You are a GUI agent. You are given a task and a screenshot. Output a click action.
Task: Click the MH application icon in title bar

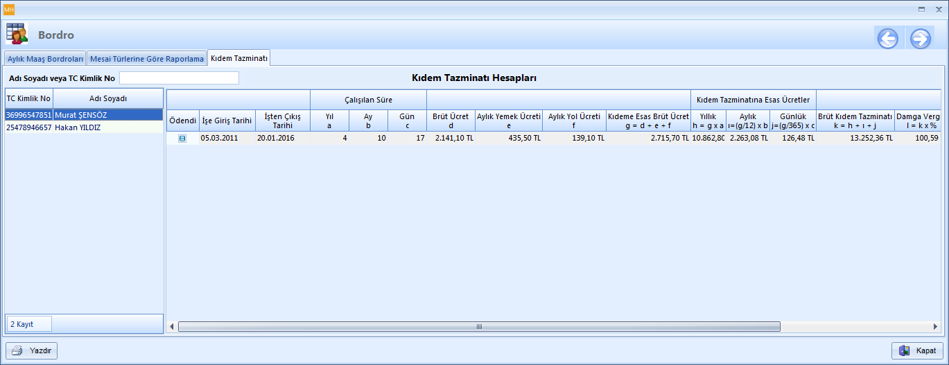pyautogui.click(x=9, y=9)
